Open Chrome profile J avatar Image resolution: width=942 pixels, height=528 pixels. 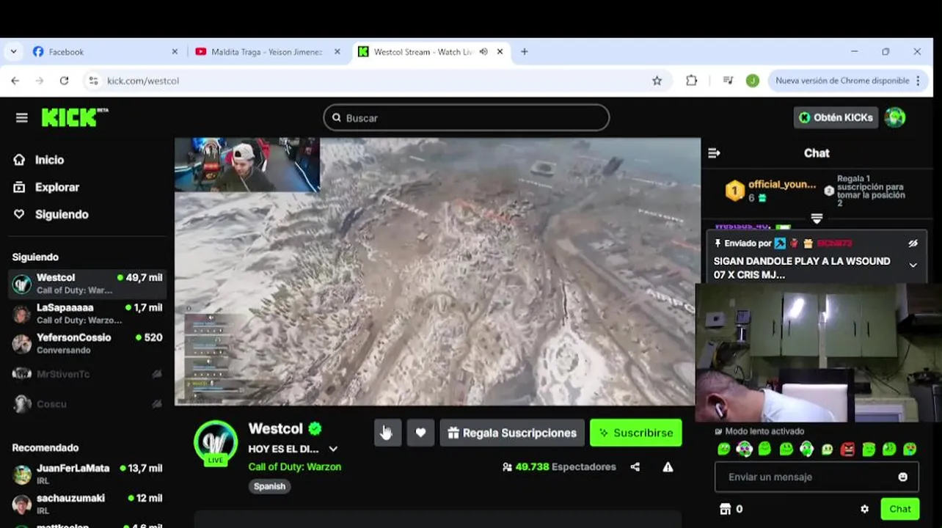pos(752,81)
